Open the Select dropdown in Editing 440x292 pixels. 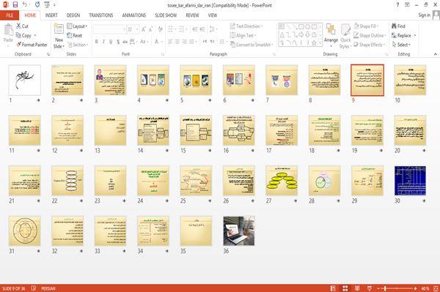click(x=401, y=45)
